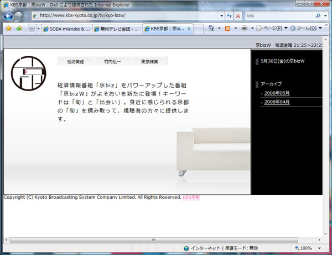Open 5月30日(金)の京bizW entry
The image size is (332, 255).
tap(282, 61)
